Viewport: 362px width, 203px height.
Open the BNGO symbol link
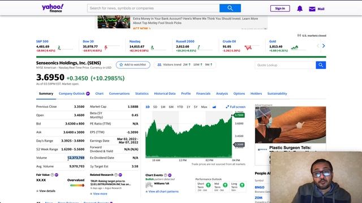(260, 187)
